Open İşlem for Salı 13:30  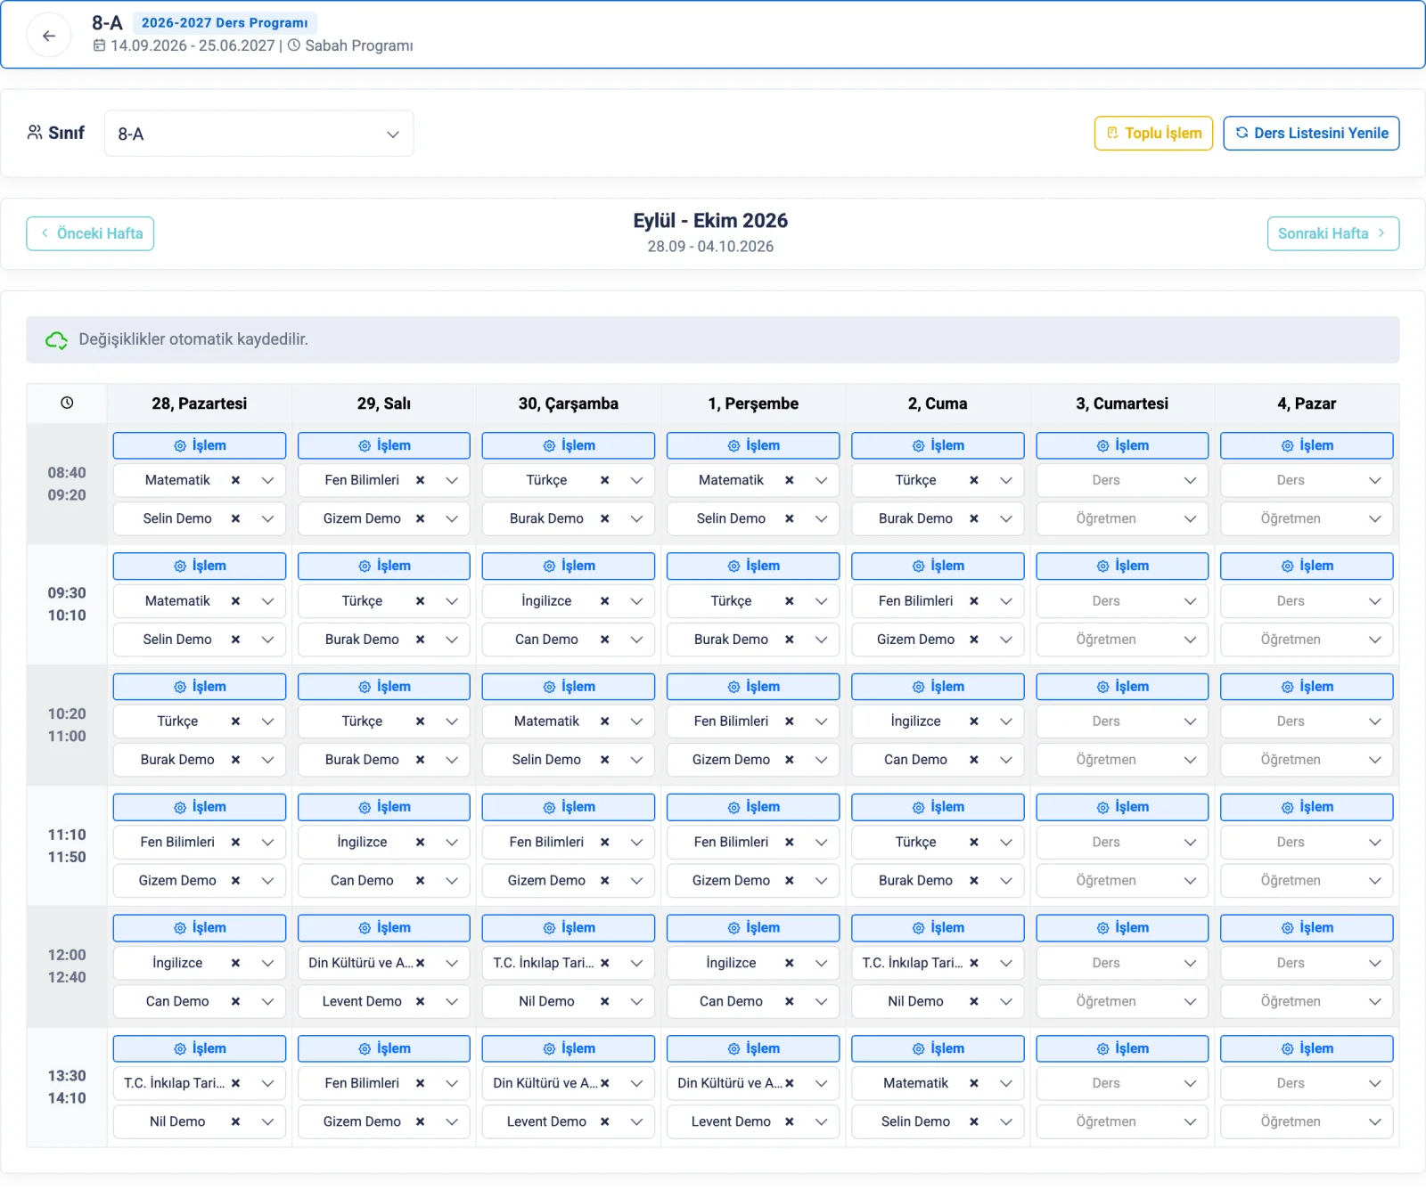[x=384, y=1048]
